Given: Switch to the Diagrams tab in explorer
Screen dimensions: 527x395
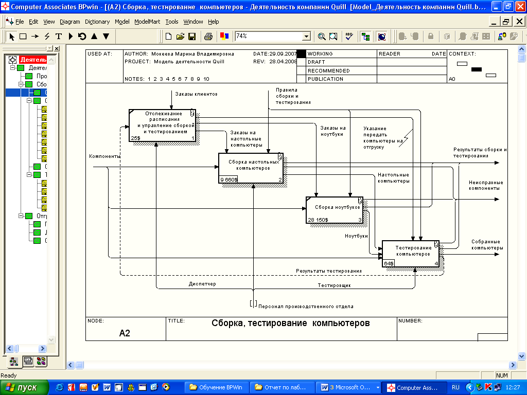Looking at the screenshot, I should [28, 361].
